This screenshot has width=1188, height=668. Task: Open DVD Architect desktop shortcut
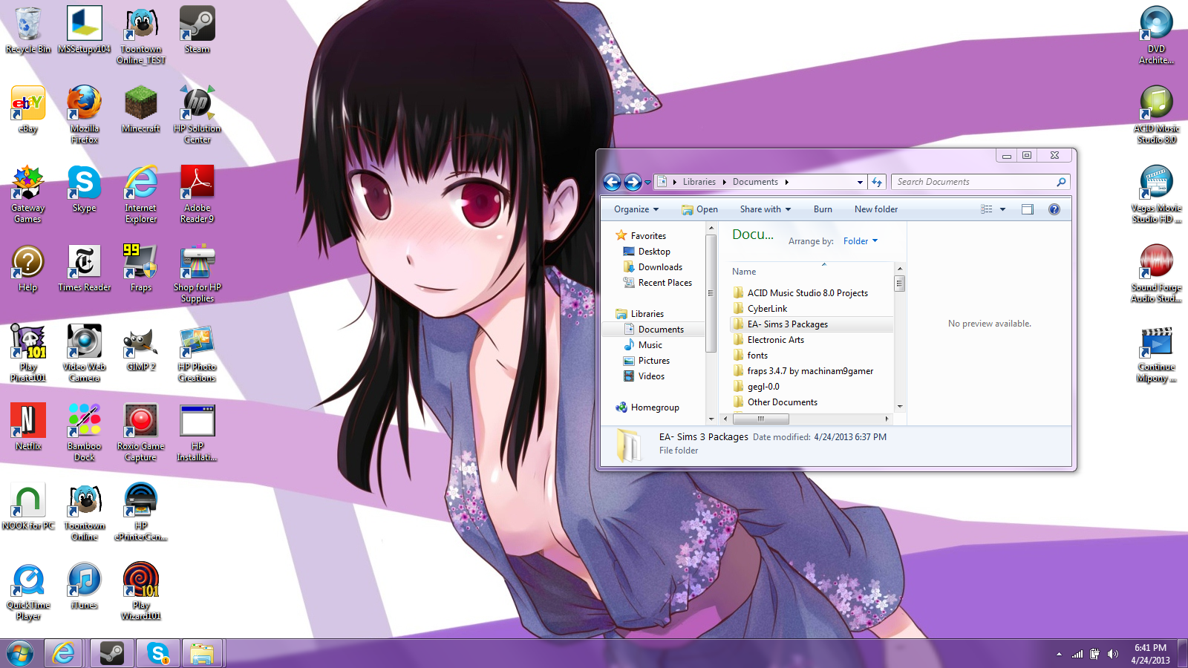(x=1156, y=35)
